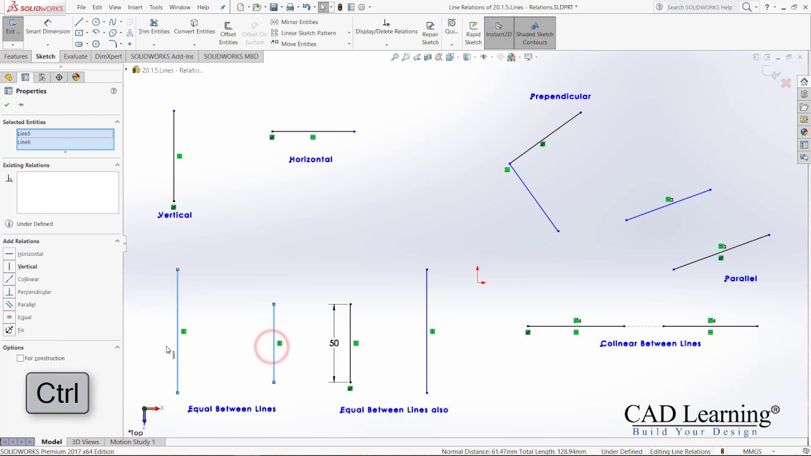Open the DimXpertManager crosshair tab
Screen dimensions: 811x456
[59, 77]
